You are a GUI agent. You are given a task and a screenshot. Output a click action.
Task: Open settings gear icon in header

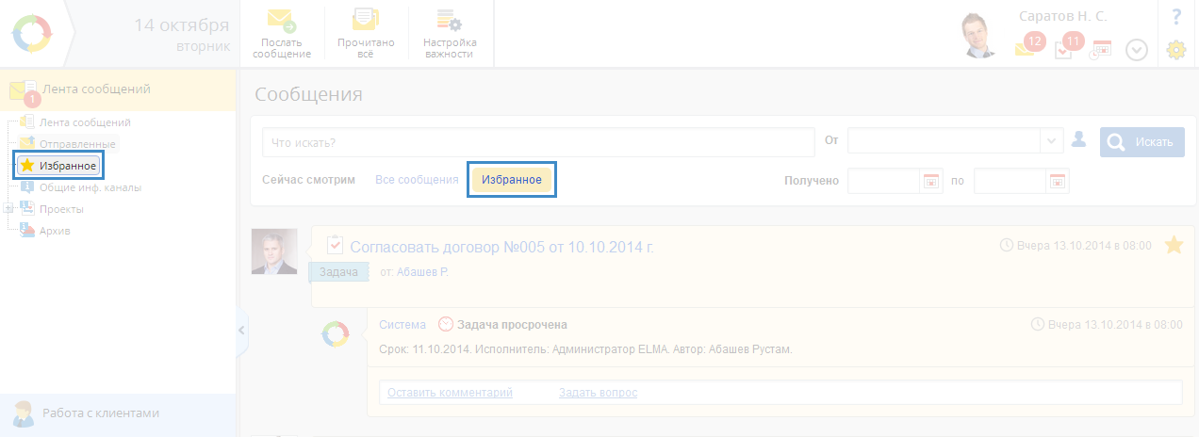pyautogui.click(x=1175, y=50)
